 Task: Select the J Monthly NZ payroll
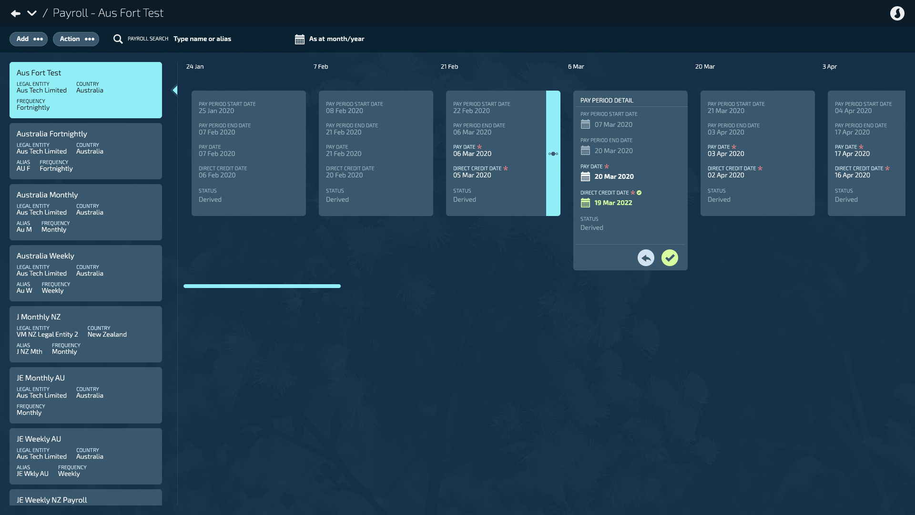pos(86,334)
